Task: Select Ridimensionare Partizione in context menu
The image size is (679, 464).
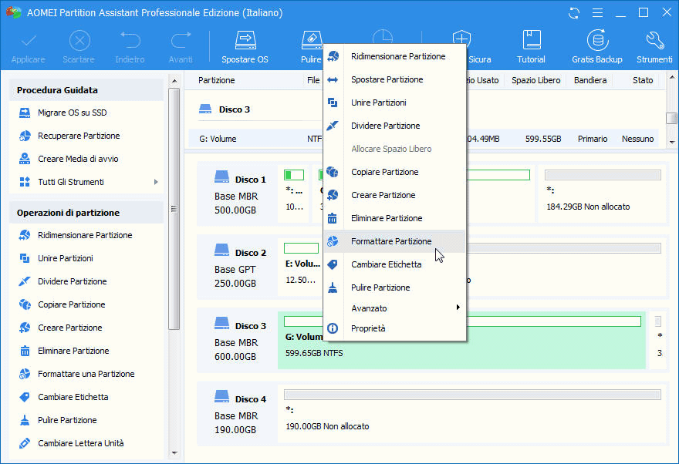Action: click(x=394, y=56)
